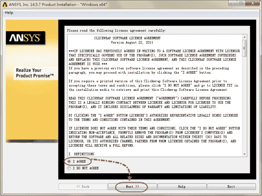Click the license text scroll up arrow
Screen dimensions: 262x196
pyautogui.click(x=245, y=37)
